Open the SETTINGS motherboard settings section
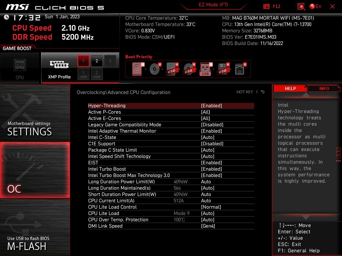 point(35,113)
